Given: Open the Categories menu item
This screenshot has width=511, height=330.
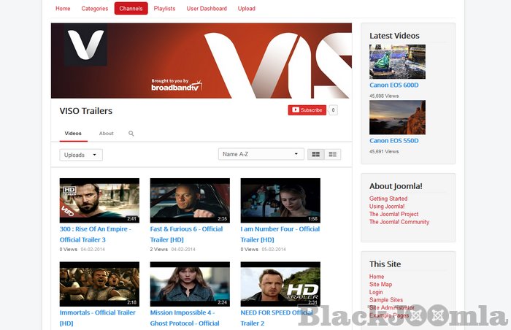Looking at the screenshot, I should (95, 9).
